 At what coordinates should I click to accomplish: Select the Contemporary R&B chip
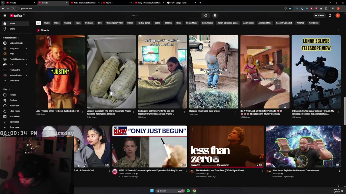click(x=114, y=23)
